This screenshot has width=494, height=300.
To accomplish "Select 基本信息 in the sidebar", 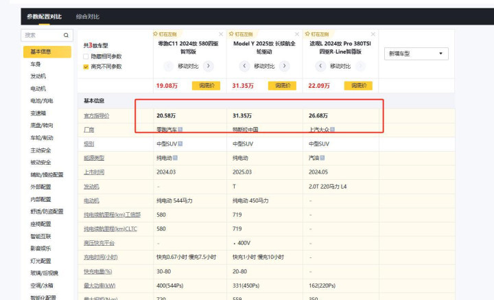I will click(47, 51).
